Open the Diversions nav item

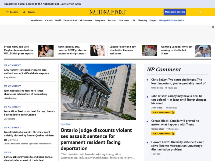124,20
